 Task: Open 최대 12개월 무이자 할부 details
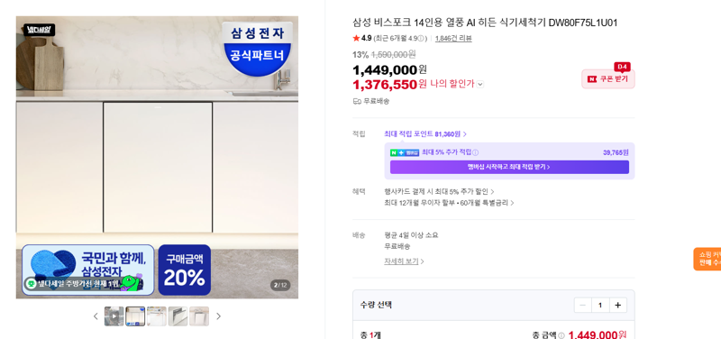[x=449, y=203]
